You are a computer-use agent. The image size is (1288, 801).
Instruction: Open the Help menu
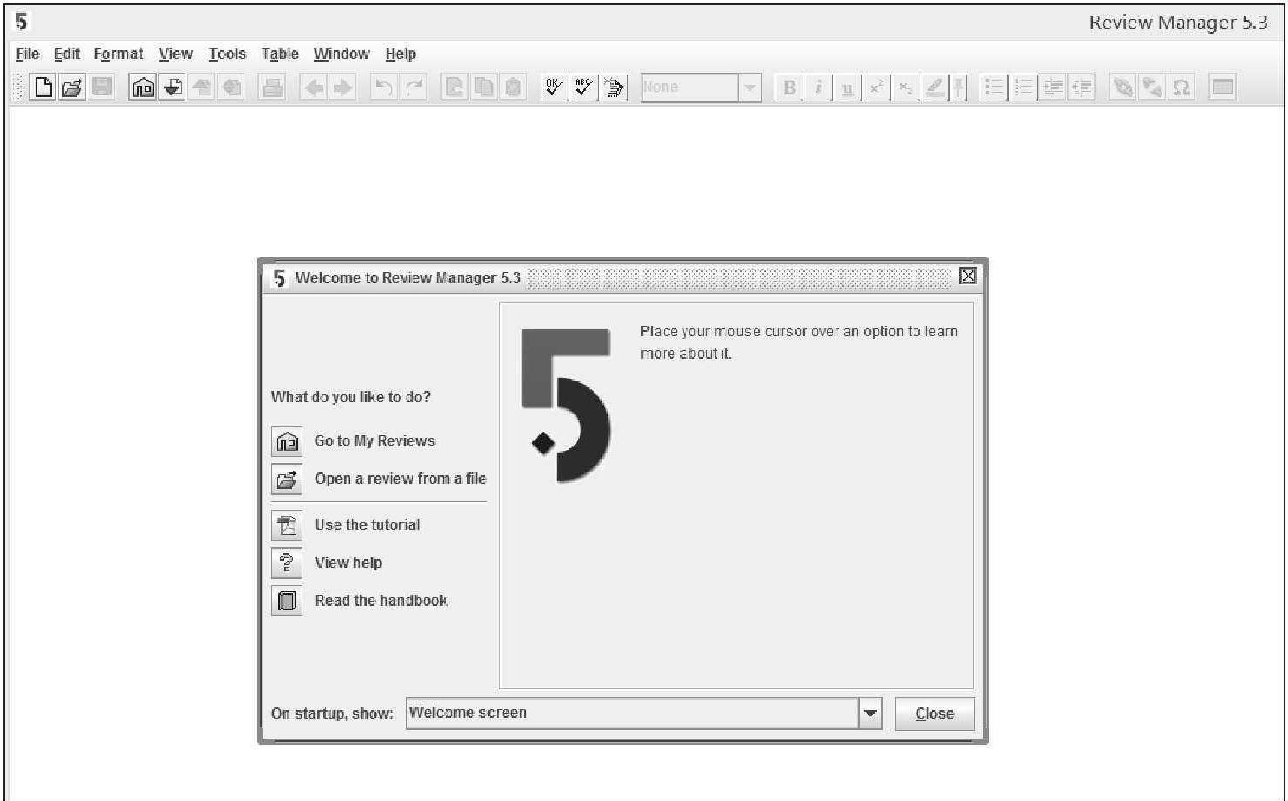coord(400,54)
